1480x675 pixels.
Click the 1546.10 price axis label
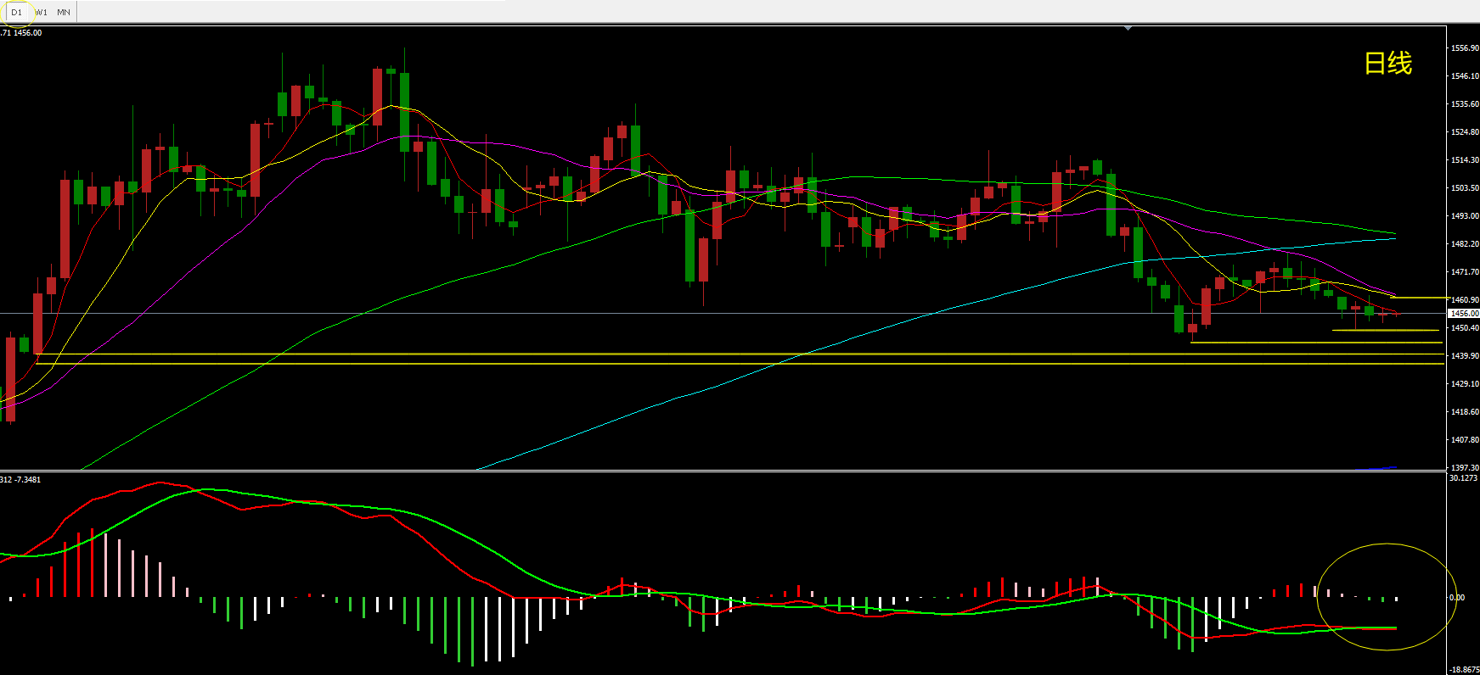click(1465, 76)
